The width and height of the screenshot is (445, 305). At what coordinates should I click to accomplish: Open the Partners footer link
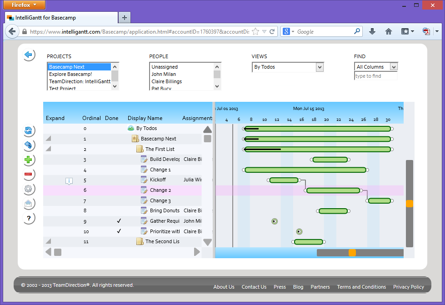320,287
